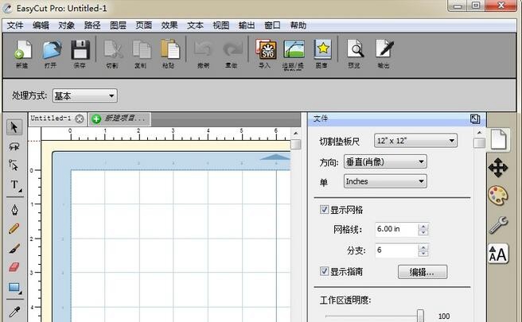Open the Position move-arrows panel icon
Viewport: 522px width, 322px height.
pos(498,168)
